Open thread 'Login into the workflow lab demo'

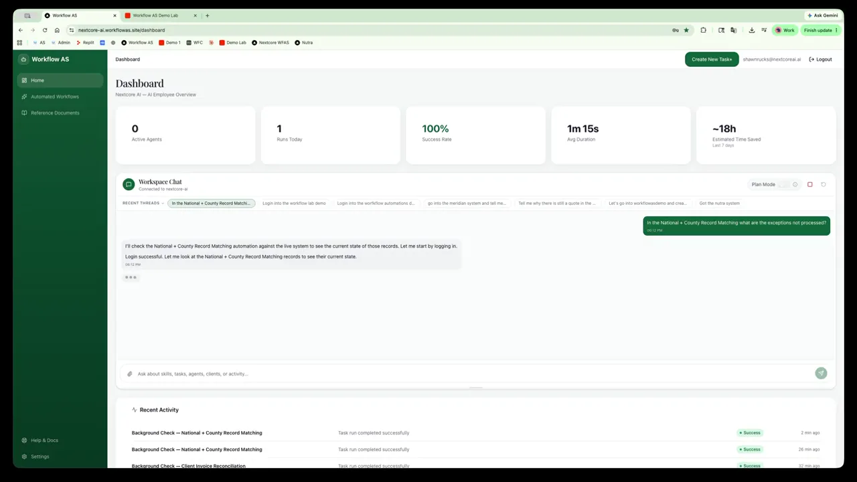(x=294, y=203)
